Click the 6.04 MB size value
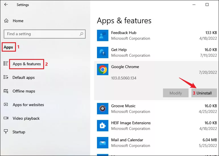 click(210, 140)
